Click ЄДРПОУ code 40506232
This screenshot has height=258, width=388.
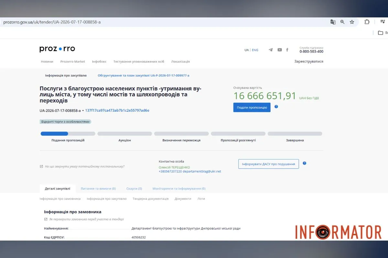(x=139, y=237)
